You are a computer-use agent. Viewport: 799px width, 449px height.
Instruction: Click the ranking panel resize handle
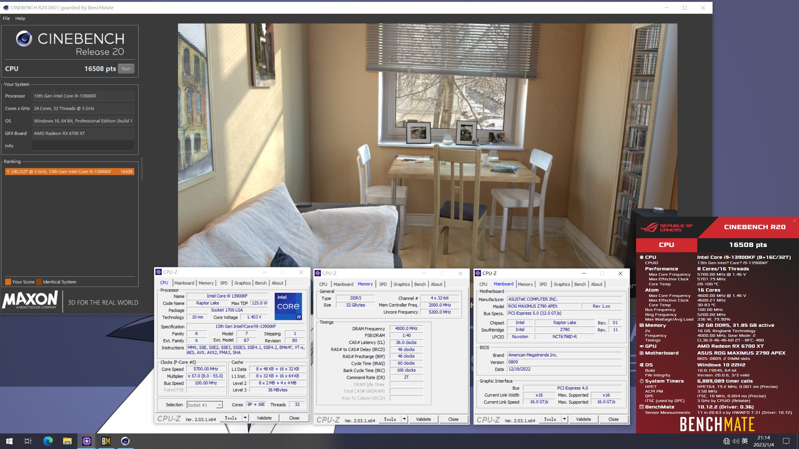coord(142,169)
